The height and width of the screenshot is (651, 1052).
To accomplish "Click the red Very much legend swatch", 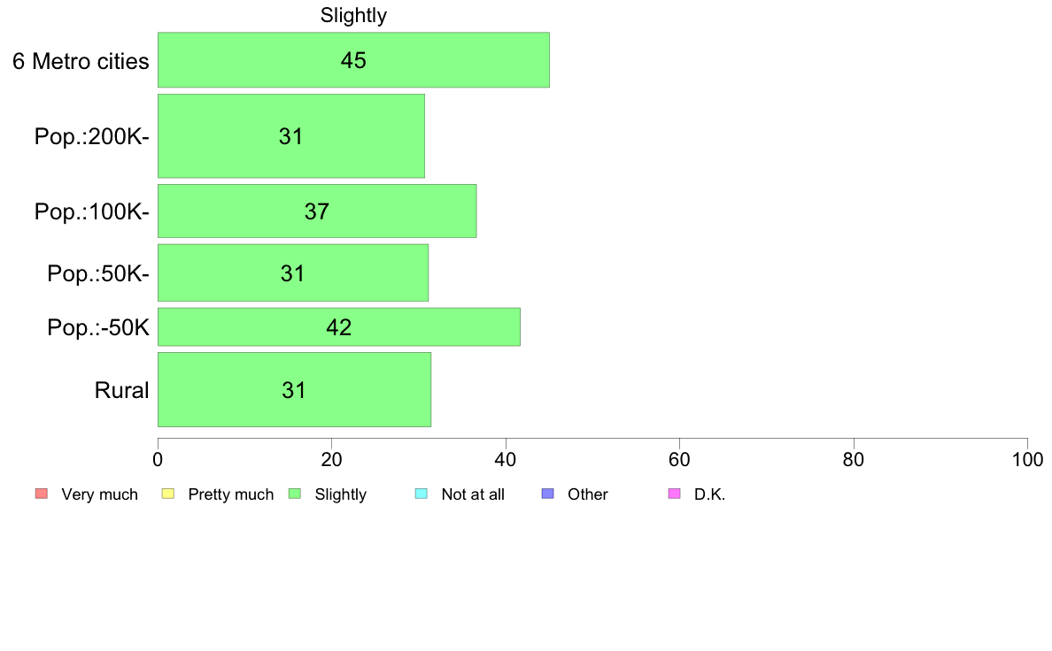I will pyautogui.click(x=42, y=494).
